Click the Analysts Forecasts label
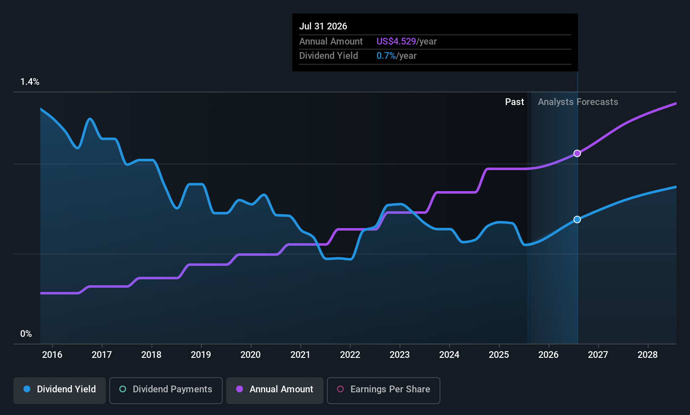This screenshot has height=415, width=690. (578, 102)
